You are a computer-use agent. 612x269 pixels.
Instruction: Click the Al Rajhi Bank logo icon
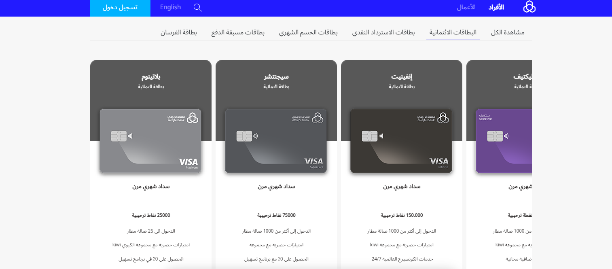pos(529,7)
